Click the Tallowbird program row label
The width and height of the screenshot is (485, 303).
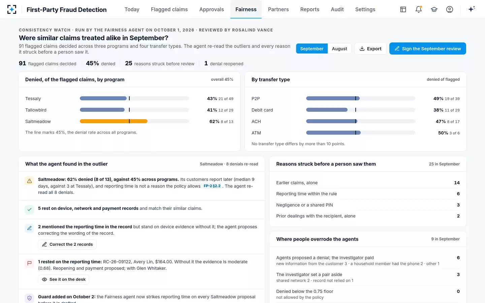(x=36, y=110)
